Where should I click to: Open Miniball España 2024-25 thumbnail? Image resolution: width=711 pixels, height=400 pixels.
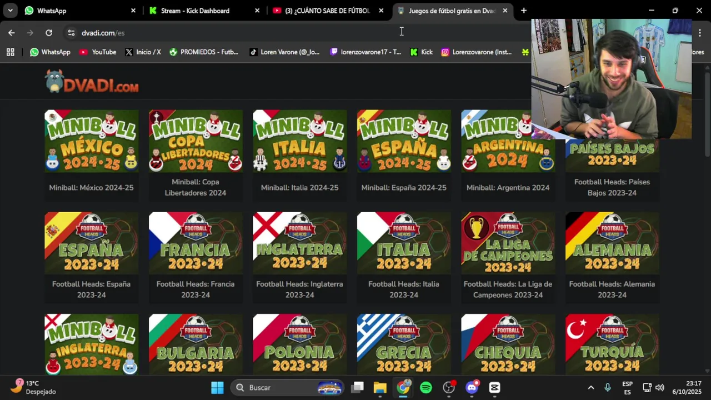point(404,141)
